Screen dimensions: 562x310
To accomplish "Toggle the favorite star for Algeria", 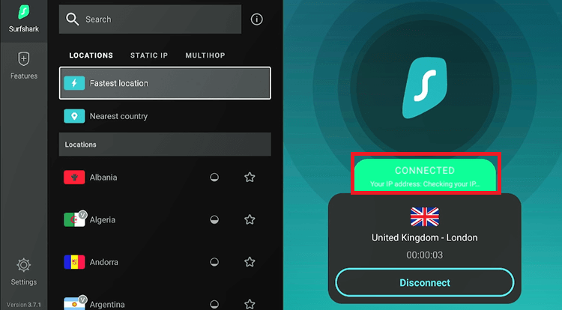I will (250, 219).
